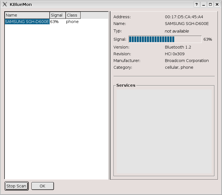Click the Address: label

click(x=122, y=17)
